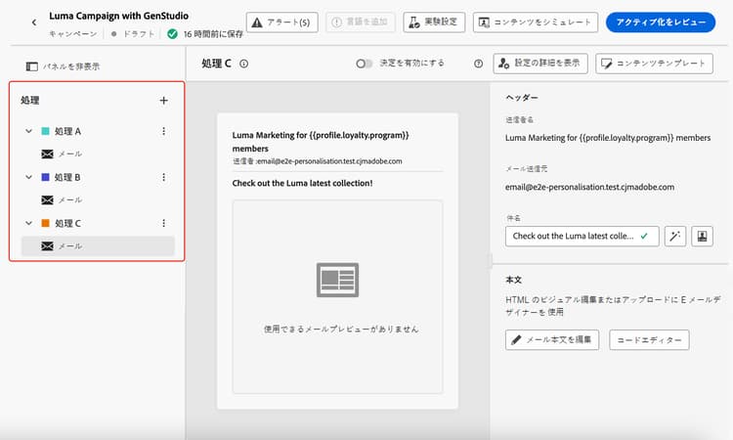Open more options for 処理 A
This screenshot has height=440, width=733.
(x=163, y=131)
